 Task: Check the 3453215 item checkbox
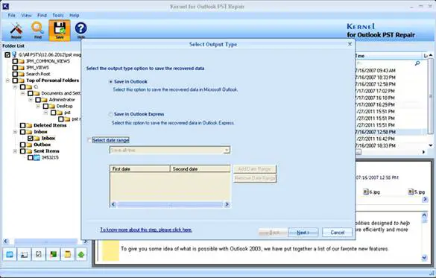tap(31, 157)
